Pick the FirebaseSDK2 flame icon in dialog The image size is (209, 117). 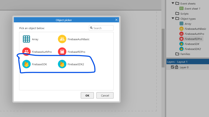62,64
